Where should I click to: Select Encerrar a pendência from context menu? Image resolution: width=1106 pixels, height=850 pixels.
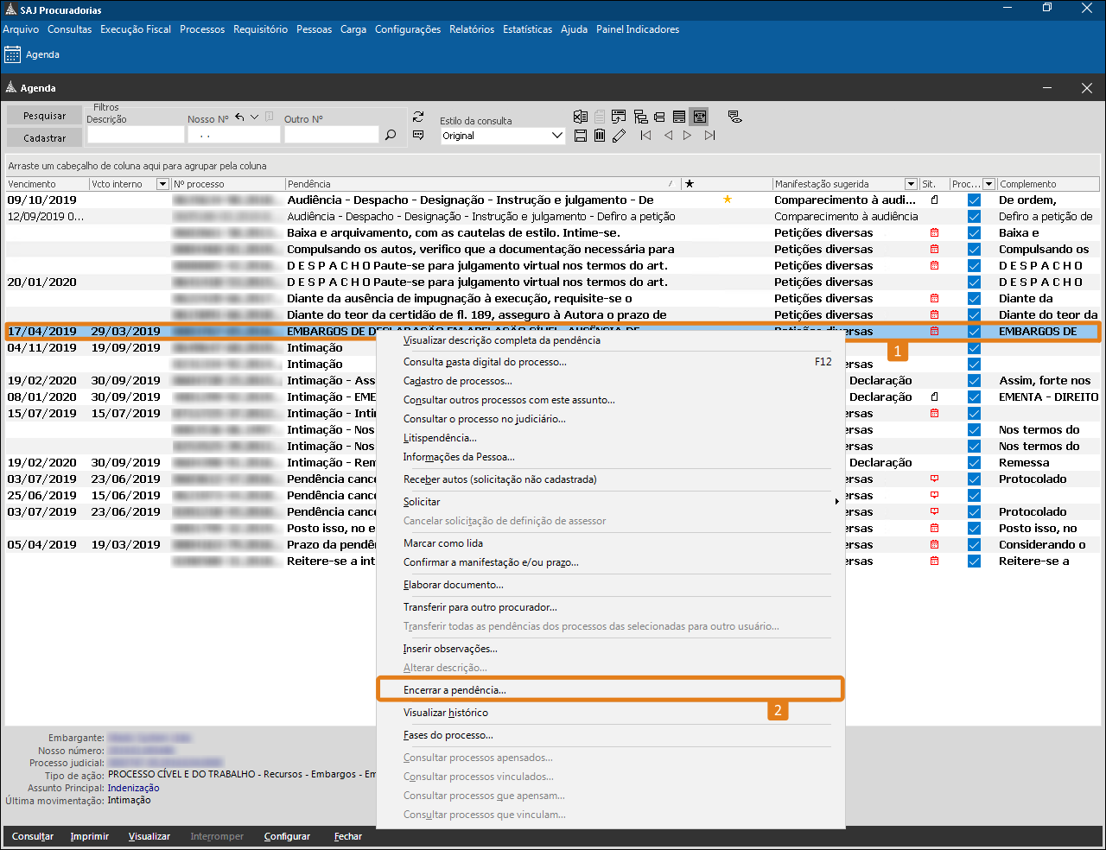coord(454,690)
